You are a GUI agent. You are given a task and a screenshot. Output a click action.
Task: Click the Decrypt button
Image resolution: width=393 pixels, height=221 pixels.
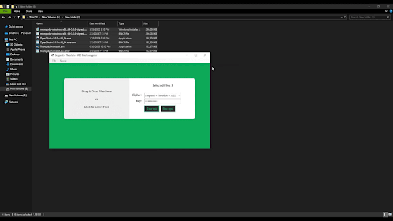[168, 108]
